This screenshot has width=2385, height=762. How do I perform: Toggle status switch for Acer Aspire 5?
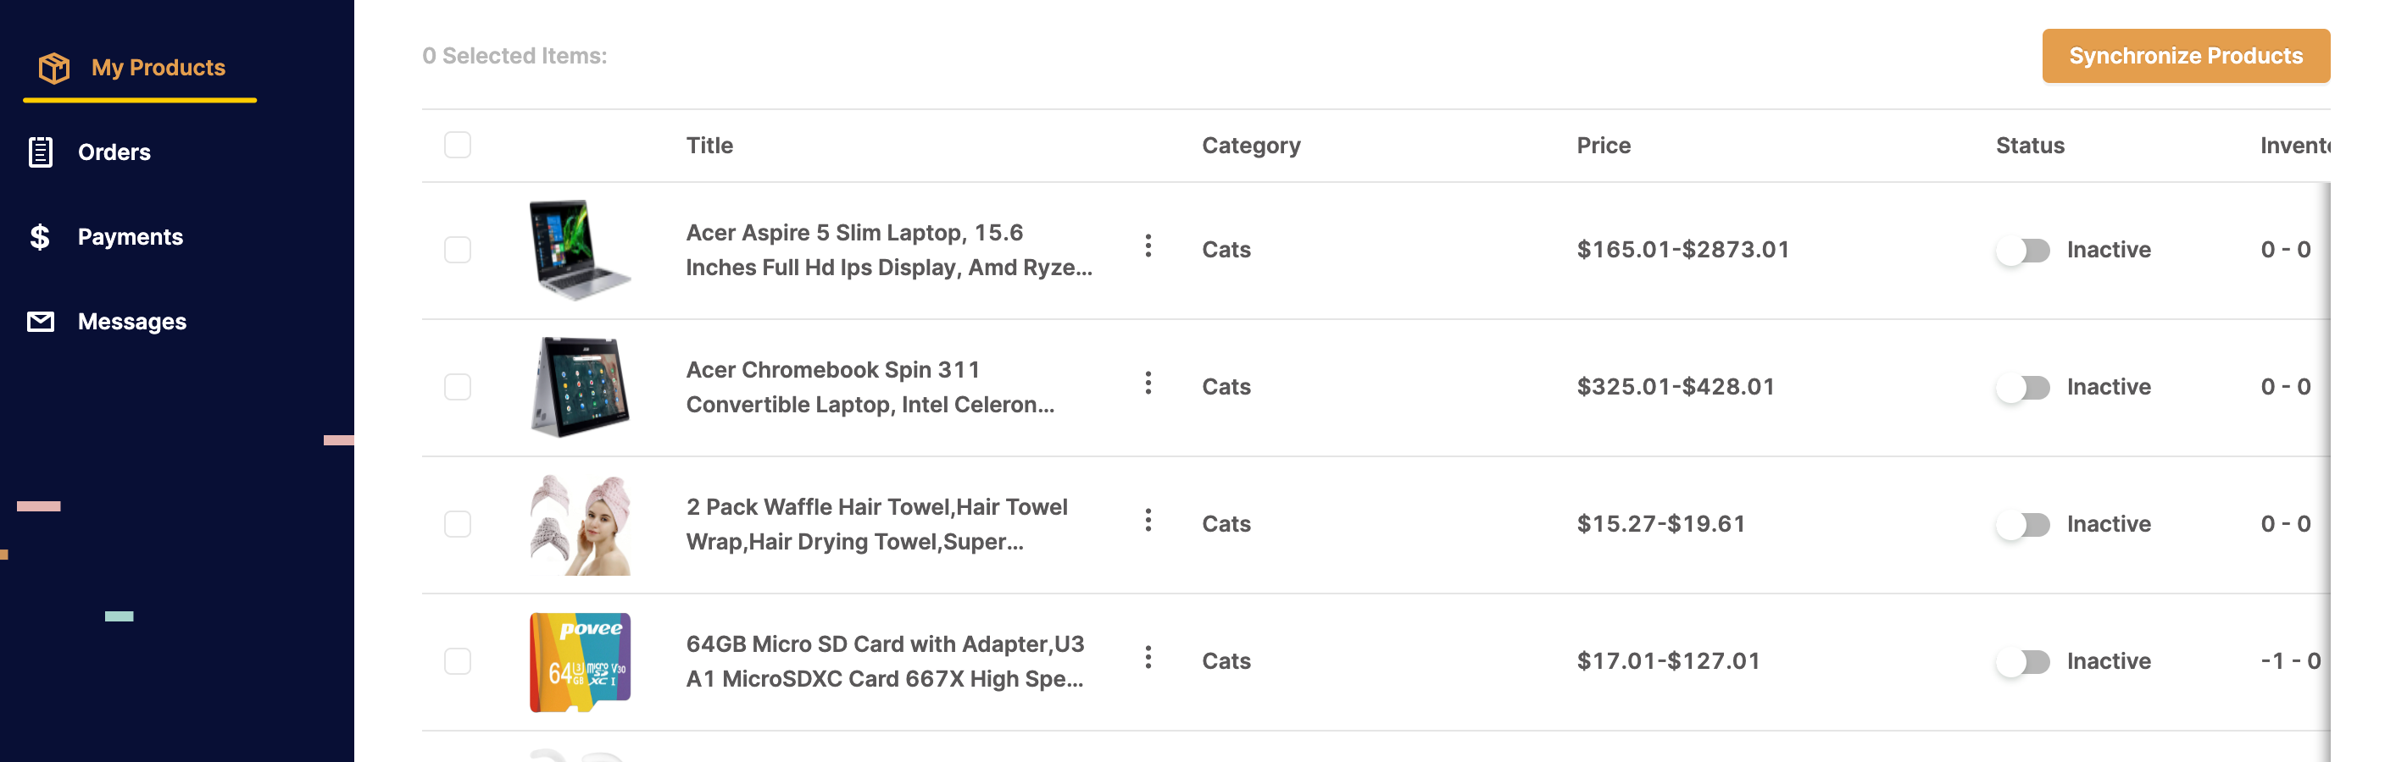[2023, 251]
